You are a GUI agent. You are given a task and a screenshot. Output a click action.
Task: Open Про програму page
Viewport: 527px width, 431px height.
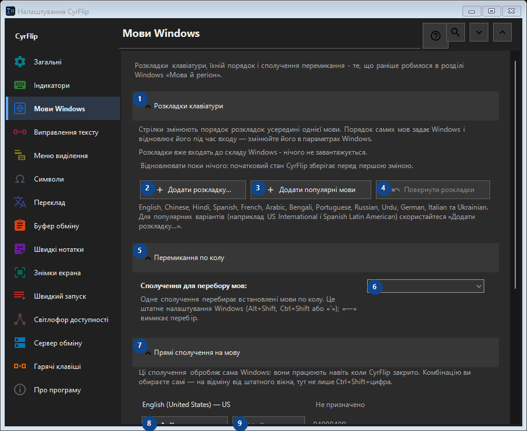pyautogui.click(x=63, y=389)
